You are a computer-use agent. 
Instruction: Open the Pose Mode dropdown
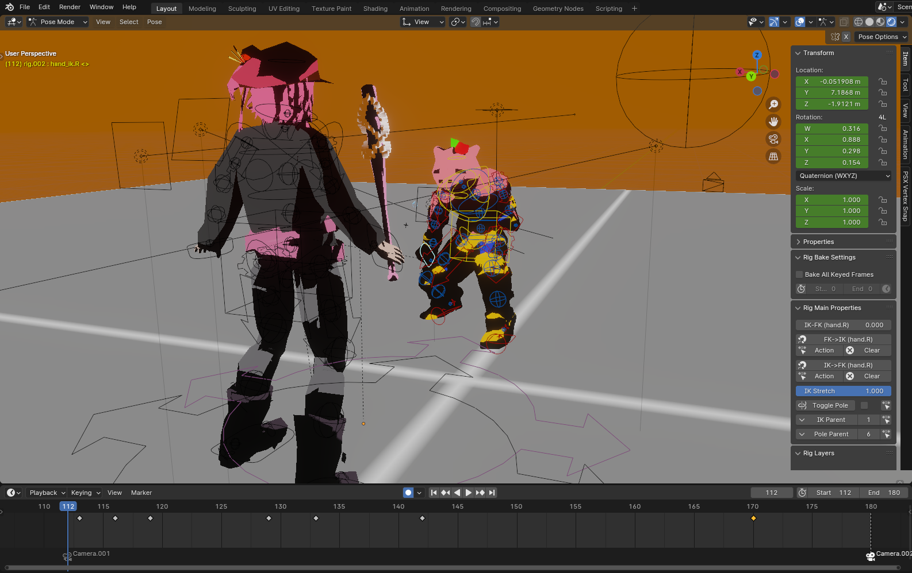point(58,22)
